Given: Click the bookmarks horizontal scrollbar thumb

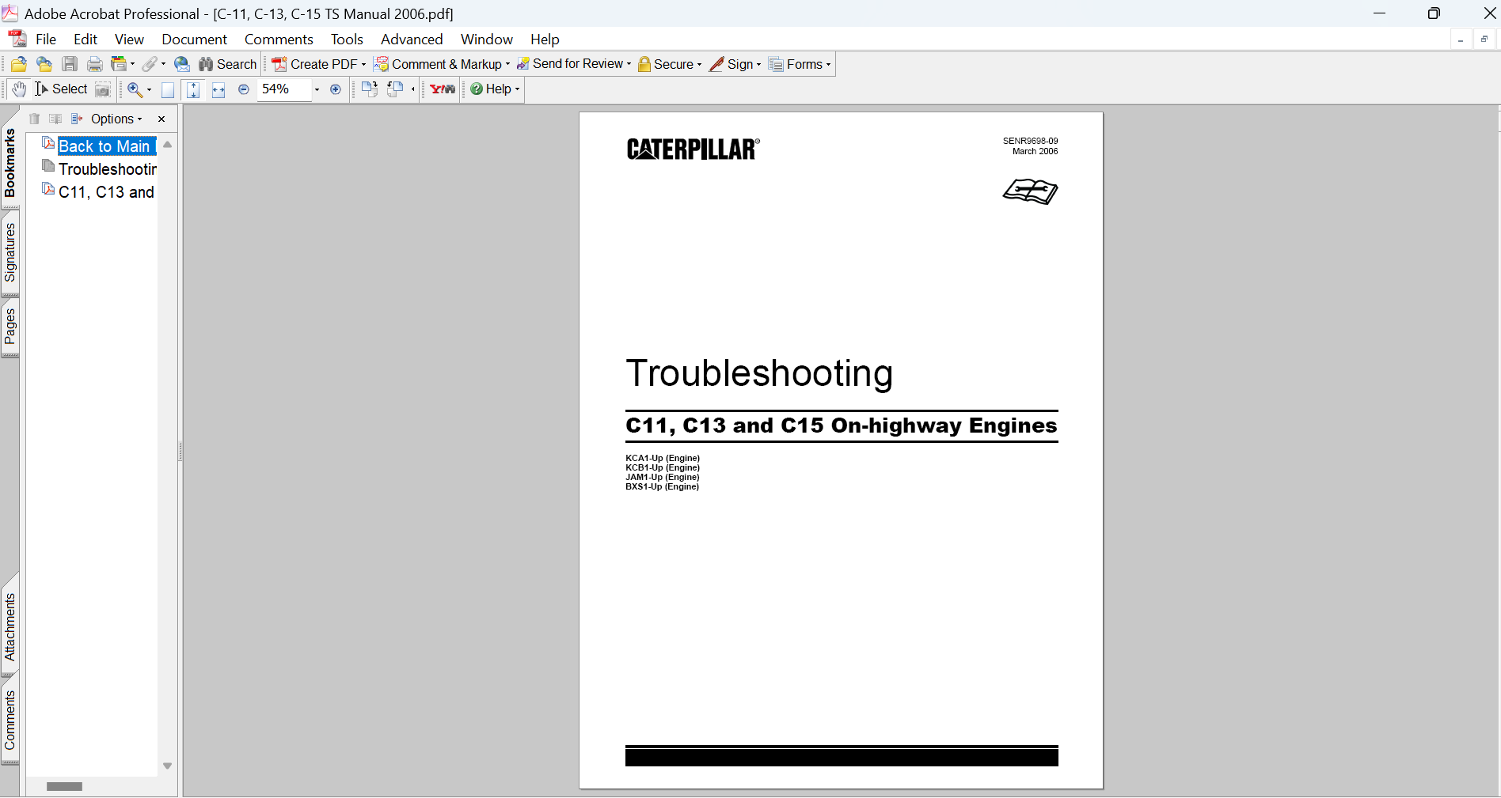Looking at the screenshot, I should tap(64, 786).
